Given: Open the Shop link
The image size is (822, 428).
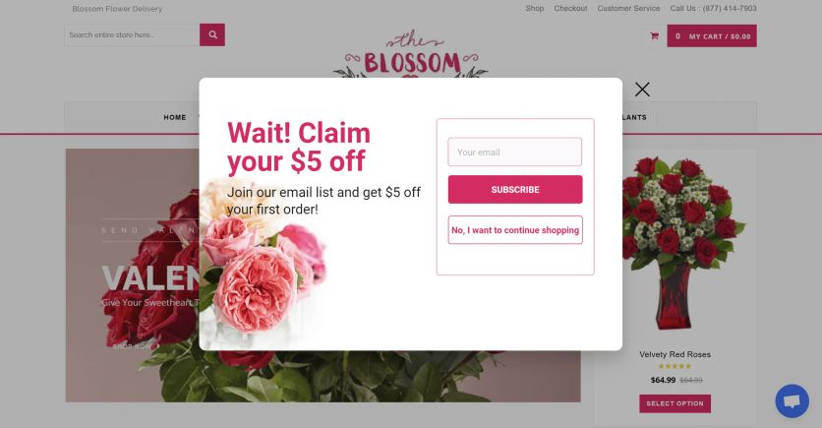Looking at the screenshot, I should coord(535,9).
